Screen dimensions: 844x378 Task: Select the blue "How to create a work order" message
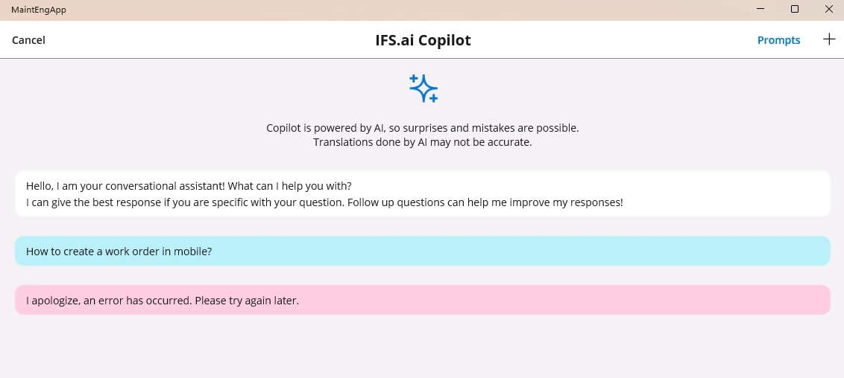point(119,252)
